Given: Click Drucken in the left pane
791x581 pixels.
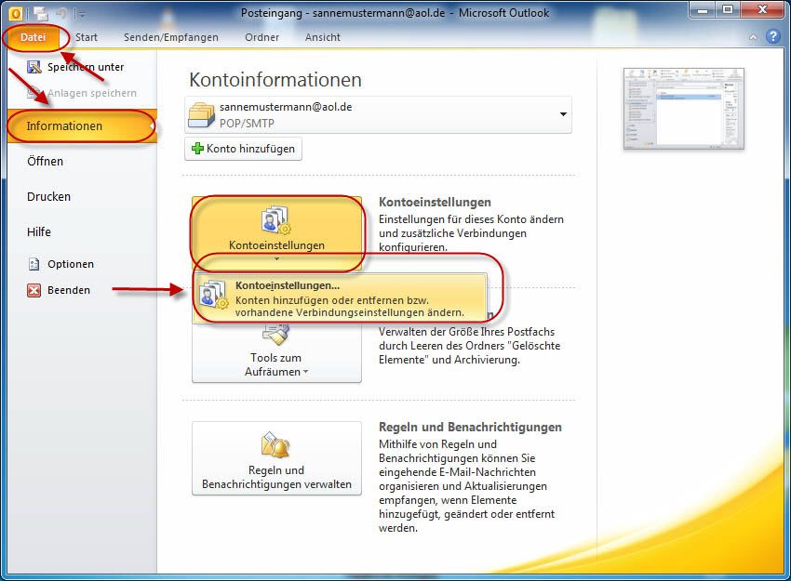Looking at the screenshot, I should [x=48, y=196].
